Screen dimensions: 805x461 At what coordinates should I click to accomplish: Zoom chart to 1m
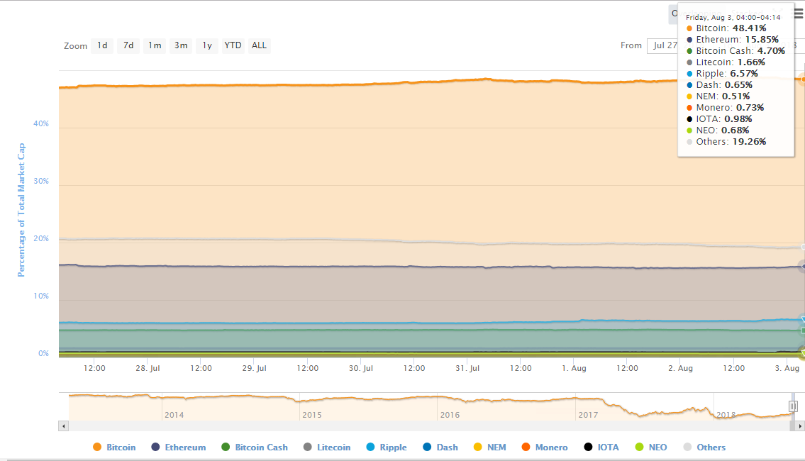tap(155, 45)
